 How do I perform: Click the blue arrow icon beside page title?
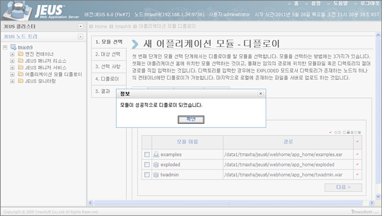tap(135, 44)
